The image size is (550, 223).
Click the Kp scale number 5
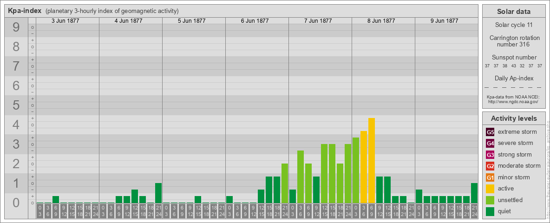point(16,105)
